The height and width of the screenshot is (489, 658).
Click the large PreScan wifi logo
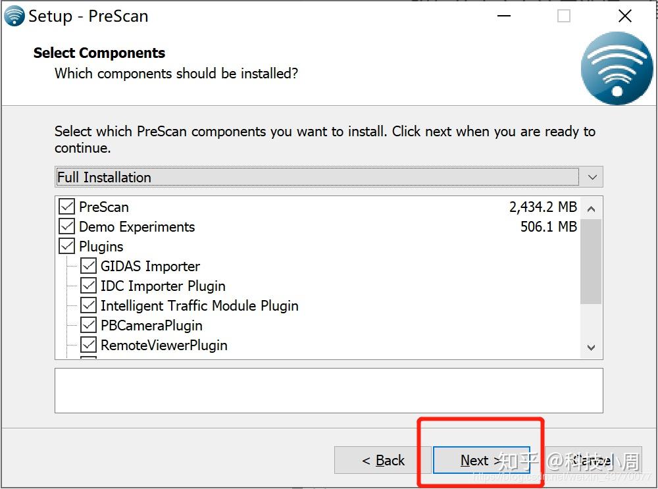616,69
